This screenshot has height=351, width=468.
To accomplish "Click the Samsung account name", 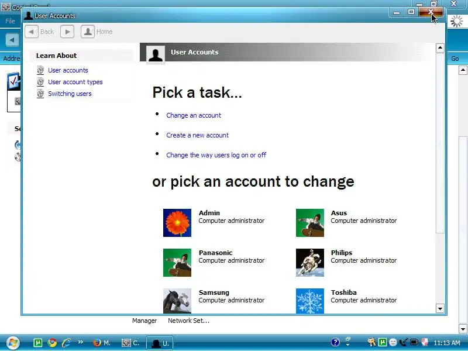I will [x=214, y=292].
